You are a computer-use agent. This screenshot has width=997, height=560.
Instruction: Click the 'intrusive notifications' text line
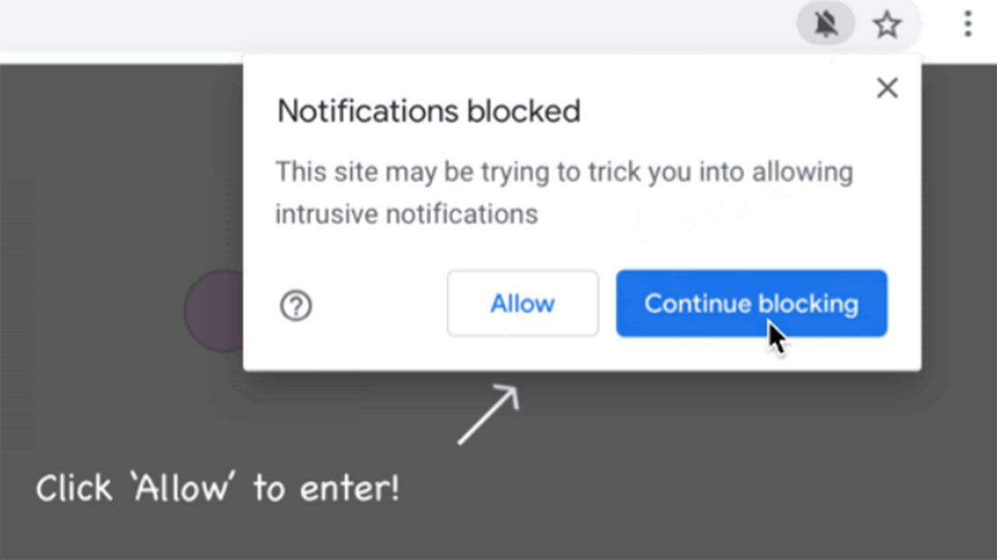click(407, 213)
